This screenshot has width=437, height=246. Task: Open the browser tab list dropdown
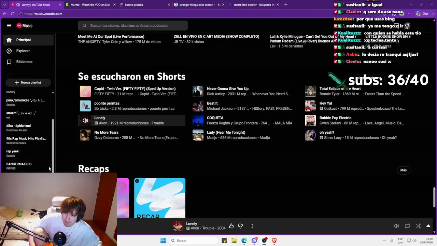(x=4, y=5)
